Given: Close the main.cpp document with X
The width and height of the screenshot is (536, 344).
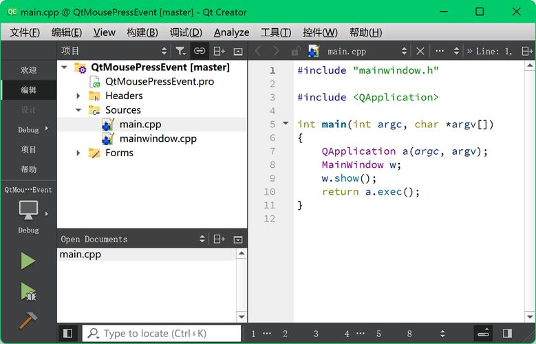Looking at the screenshot, I should point(420,51).
